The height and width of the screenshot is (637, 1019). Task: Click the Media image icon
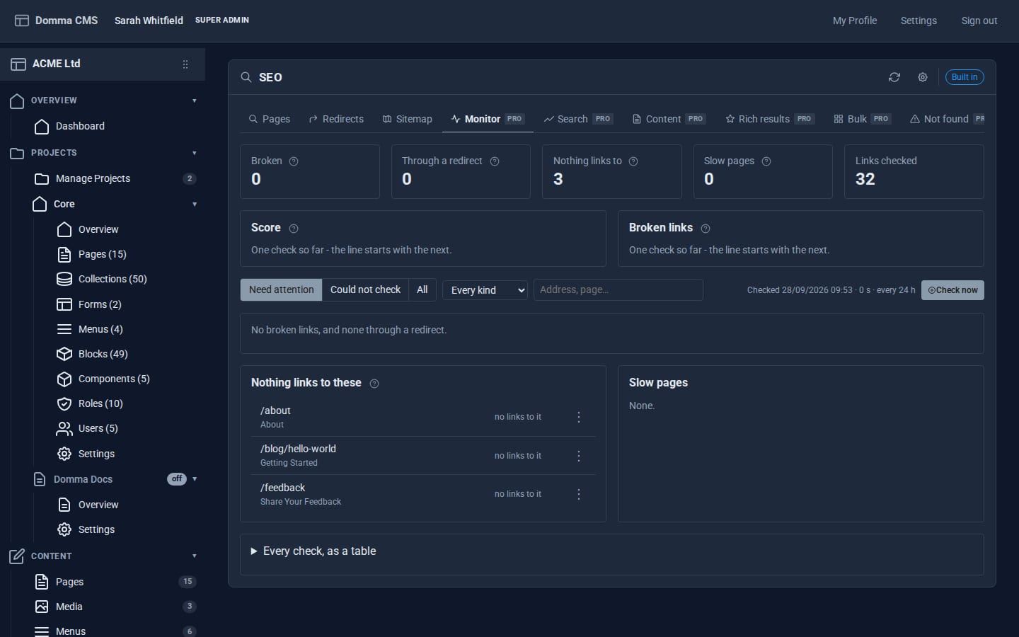(x=42, y=607)
